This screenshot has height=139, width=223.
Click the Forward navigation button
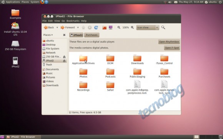click(68, 27)
